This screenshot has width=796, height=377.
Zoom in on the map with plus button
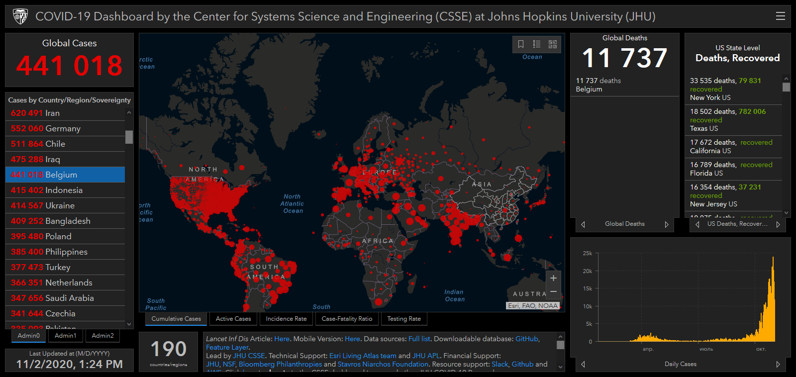553,278
